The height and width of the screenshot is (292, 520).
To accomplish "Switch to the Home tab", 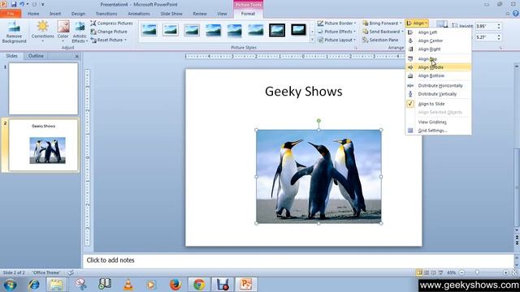I will 33,14.
